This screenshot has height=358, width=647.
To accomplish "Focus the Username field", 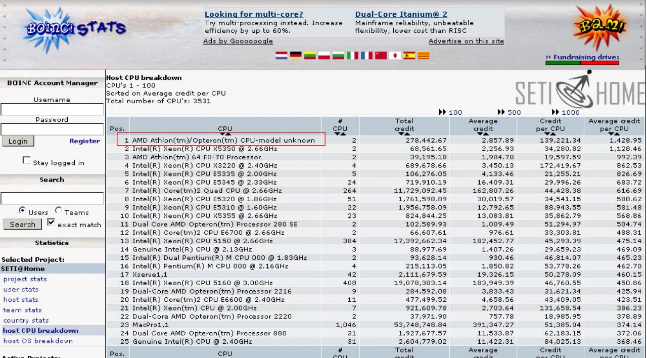I will [x=52, y=109].
